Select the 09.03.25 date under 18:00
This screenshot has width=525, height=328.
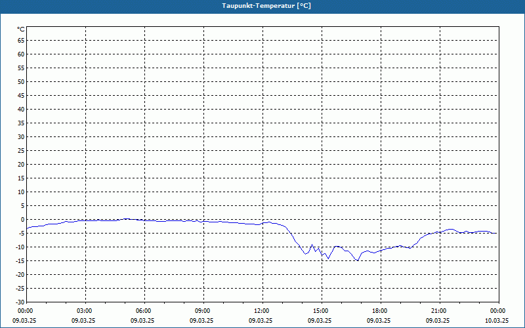pyautogui.click(x=379, y=321)
